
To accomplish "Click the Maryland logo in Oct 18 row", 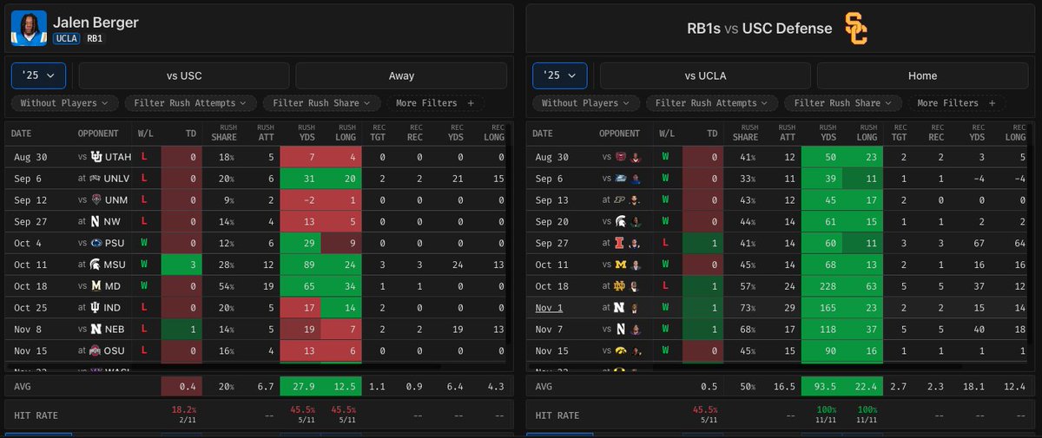I will [x=97, y=286].
